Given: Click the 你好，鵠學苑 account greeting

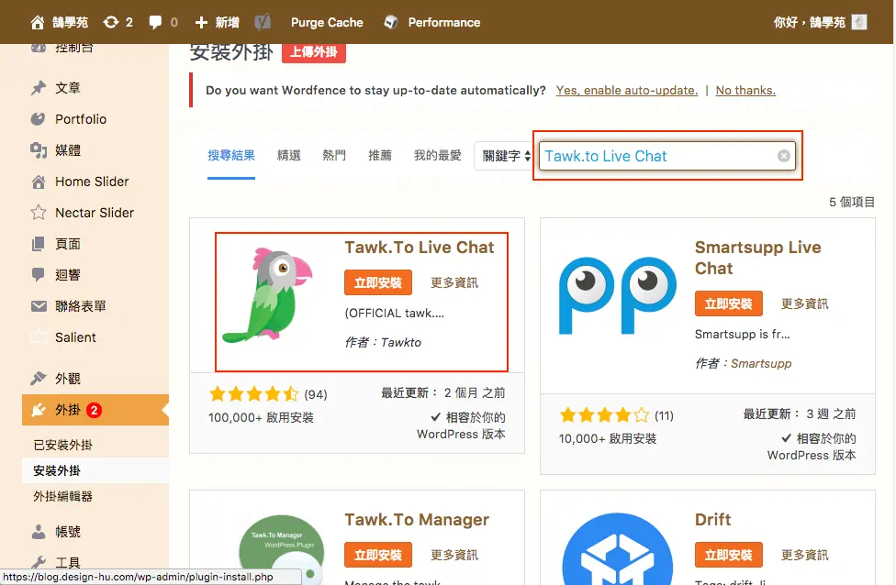Looking at the screenshot, I should click(x=809, y=22).
